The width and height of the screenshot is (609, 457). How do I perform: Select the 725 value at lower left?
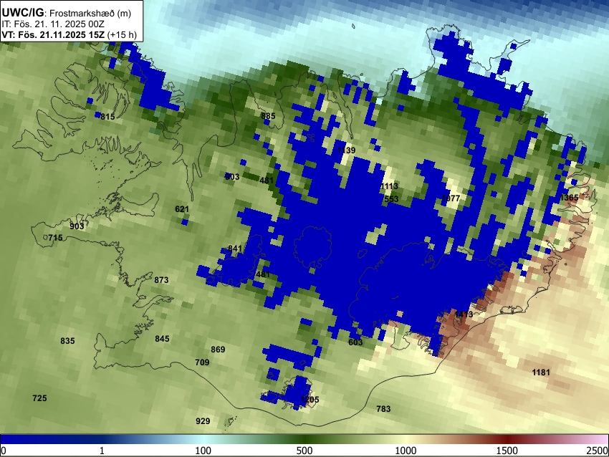[x=39, y=398]
